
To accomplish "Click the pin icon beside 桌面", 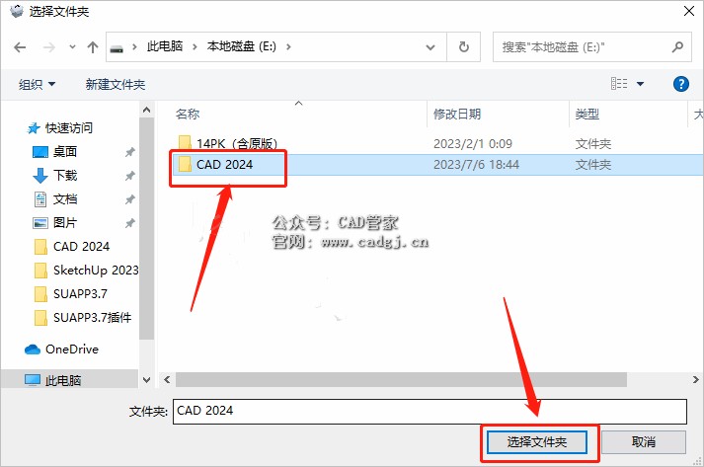I will (x=129, y=152).
